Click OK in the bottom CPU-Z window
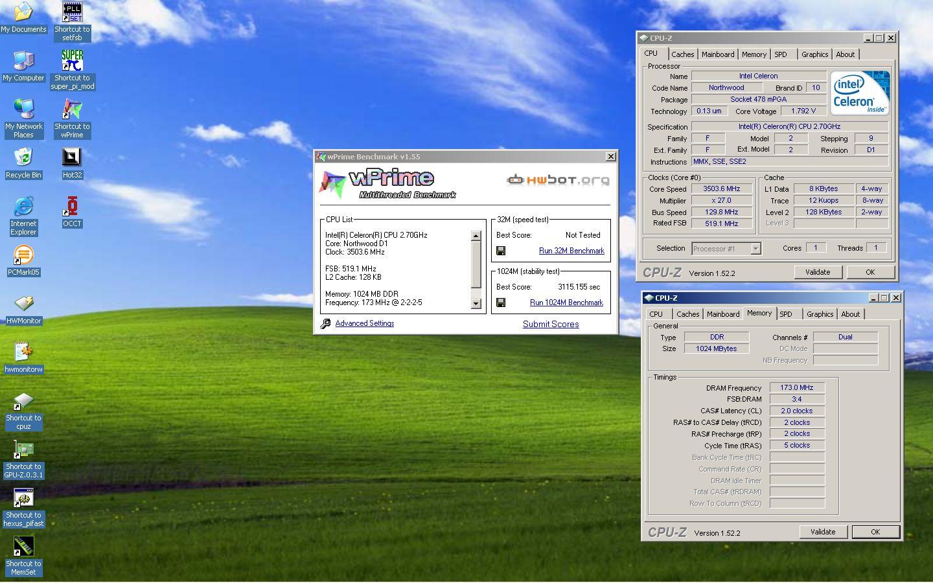Viewport: 933px width, 583px height. pos(875,532)
